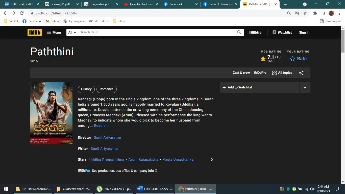Open director Sunil Ariyaratne link
The height and width of the screenshot is (194, 345).
[107, 137]
